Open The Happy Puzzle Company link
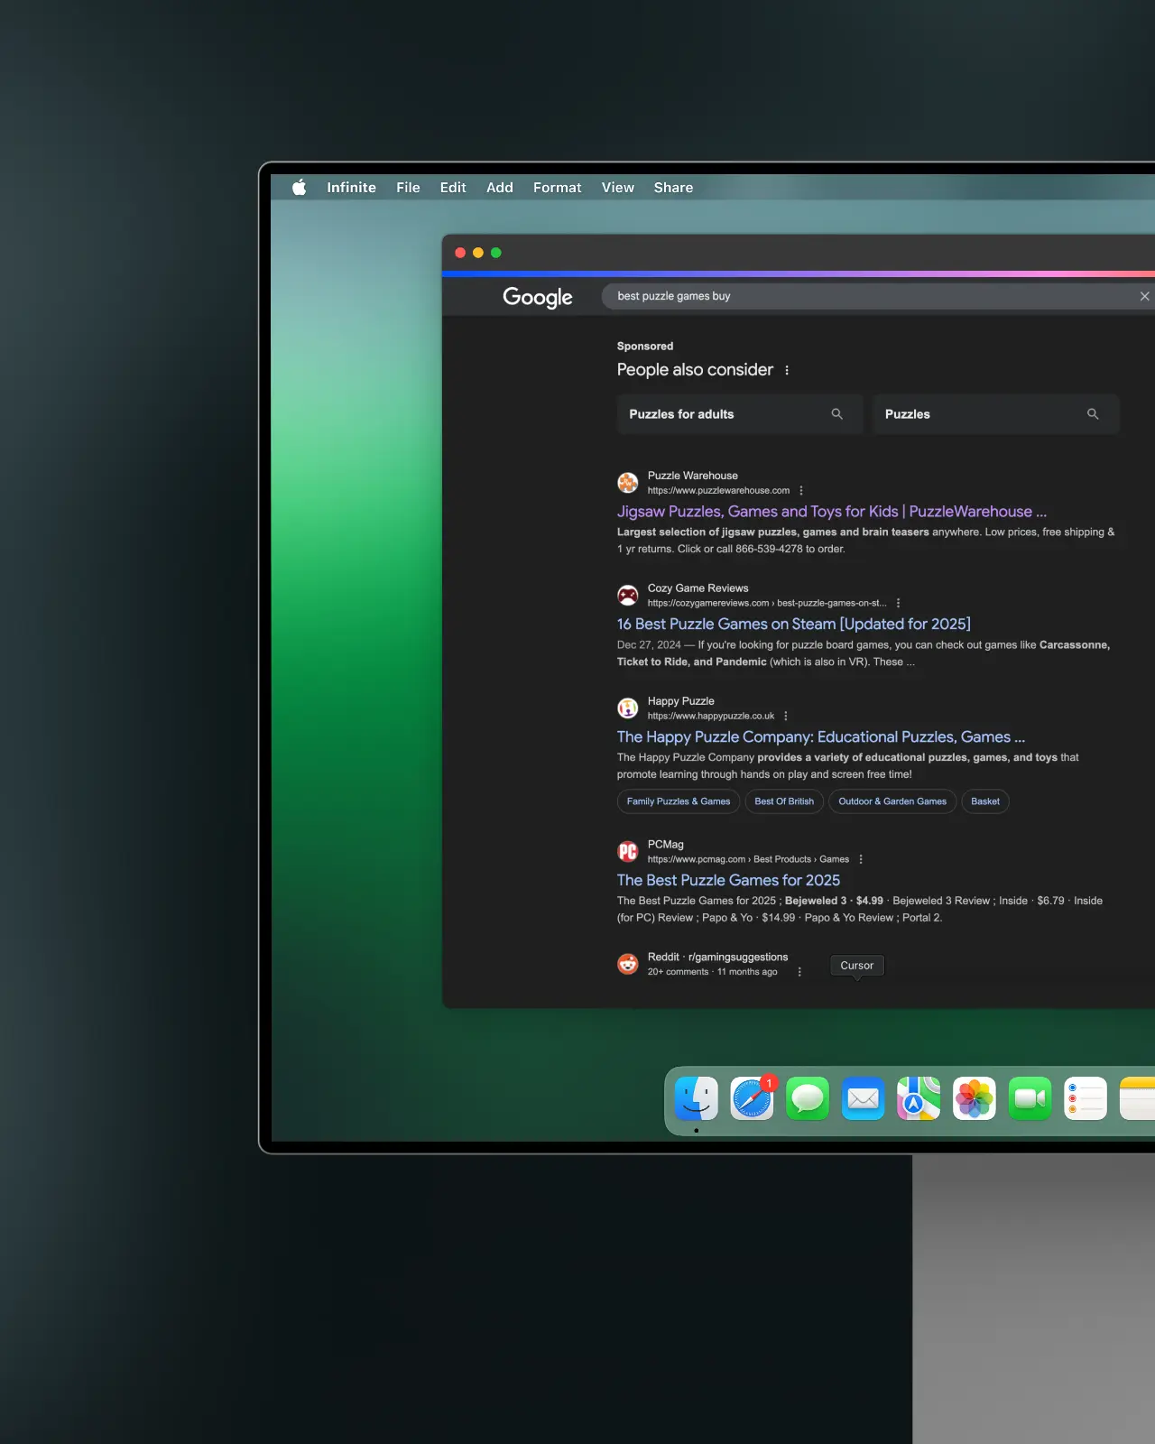Image resolution: width=1155 pixels, height=1444 pixels. (821, 737)
